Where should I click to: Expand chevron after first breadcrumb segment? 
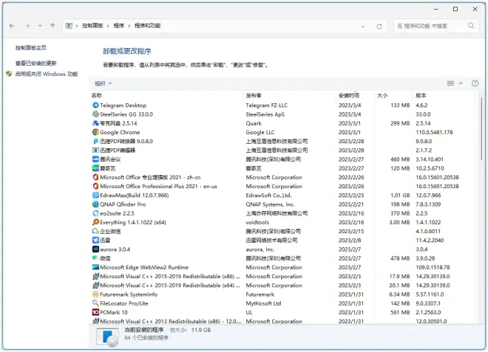[108, 26]
